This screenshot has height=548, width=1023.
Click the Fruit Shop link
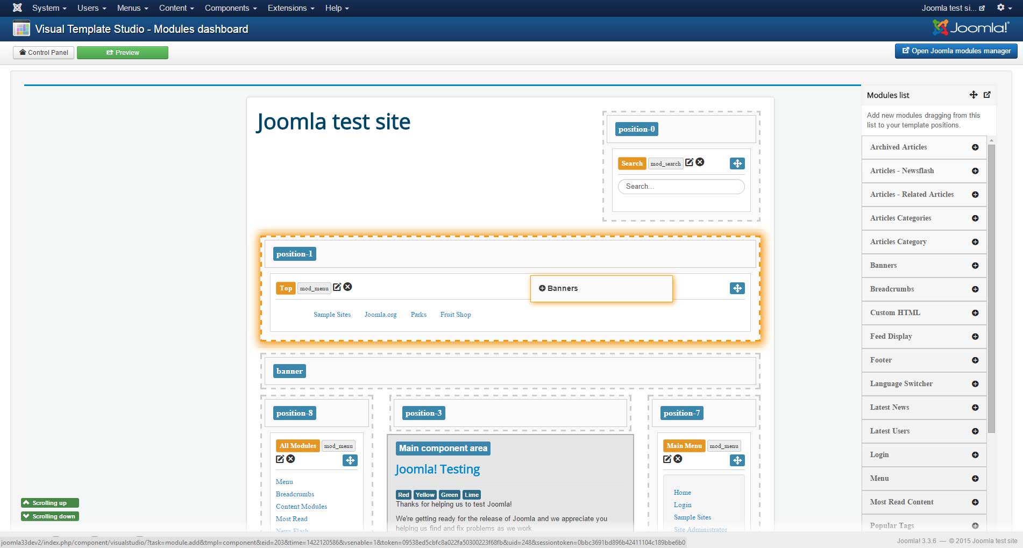(x=456, y=315)
